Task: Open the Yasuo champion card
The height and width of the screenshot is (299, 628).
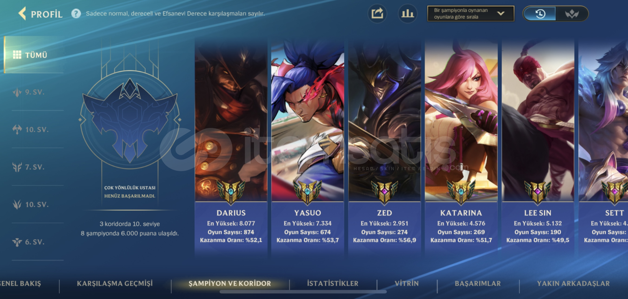Action: tap(308, 147)
